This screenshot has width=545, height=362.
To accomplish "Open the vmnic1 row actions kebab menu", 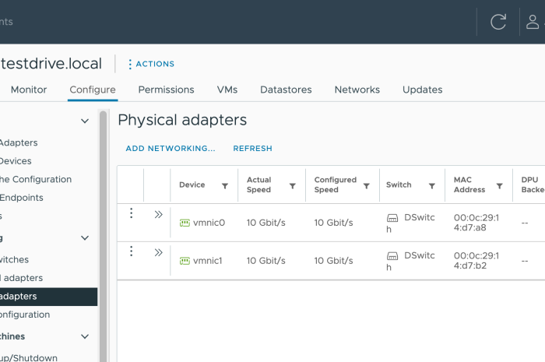I will coord(132,251).
